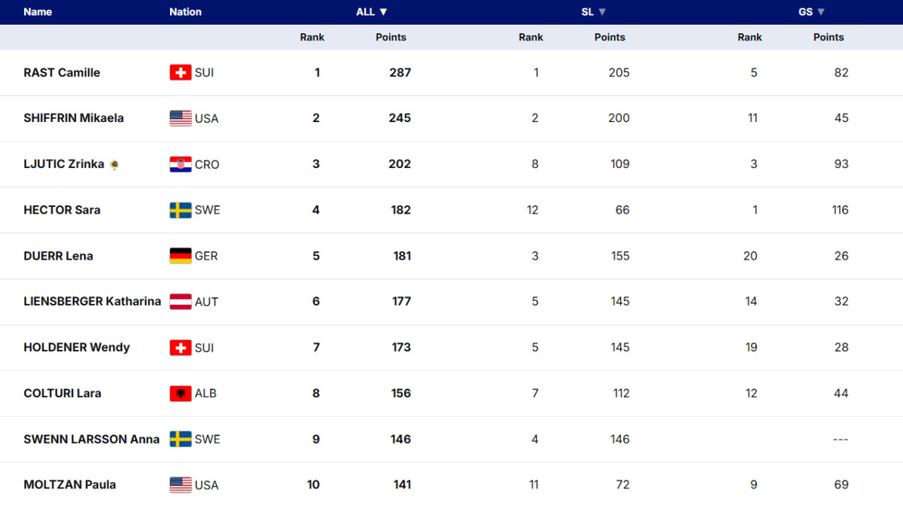Open SHIFFRIN Mikaela athlete link
Viewport: 903px width, 508px height.
[x=74, y=118]
